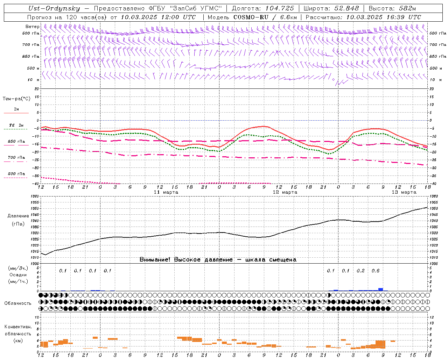
Task: Click the 12 марта date label
Action: [x=285, y=192]
